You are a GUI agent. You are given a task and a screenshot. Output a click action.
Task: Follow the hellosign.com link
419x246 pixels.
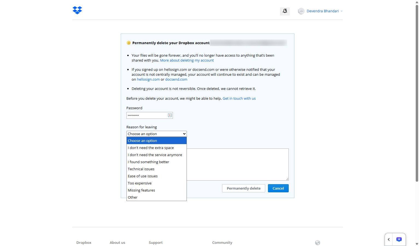(148, 79)
